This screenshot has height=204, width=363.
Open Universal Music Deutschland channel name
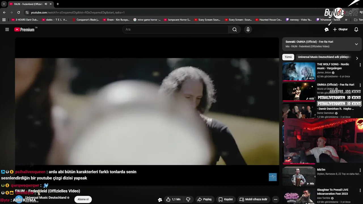(x=46, y=197)
